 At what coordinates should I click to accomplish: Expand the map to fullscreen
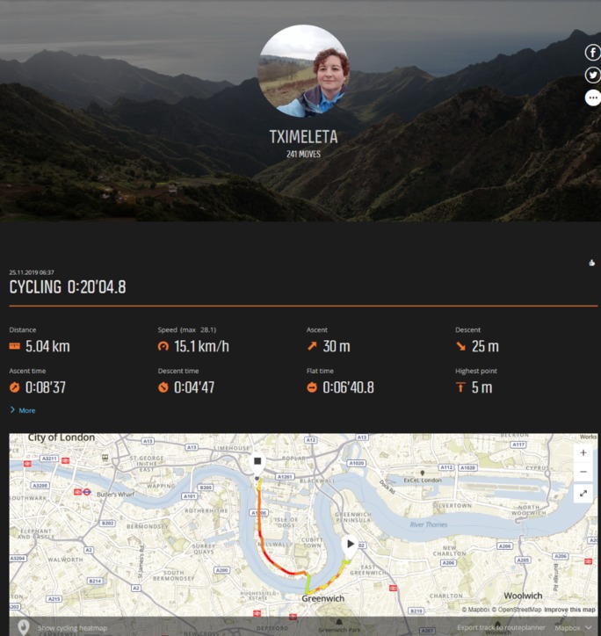(583, 494)
